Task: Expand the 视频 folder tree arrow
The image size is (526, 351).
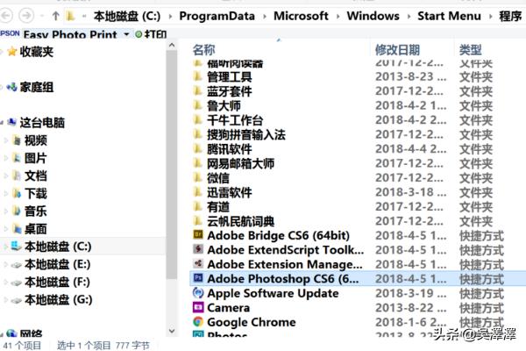Action: [x=7, y=140]
